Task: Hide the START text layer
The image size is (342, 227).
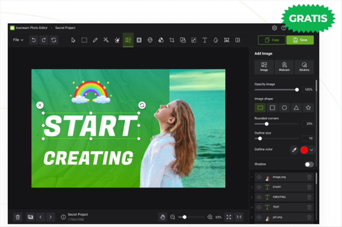Action: coord(259,187)
